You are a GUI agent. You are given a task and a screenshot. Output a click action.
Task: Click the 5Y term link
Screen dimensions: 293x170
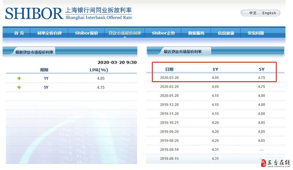(x=46, y=87)
